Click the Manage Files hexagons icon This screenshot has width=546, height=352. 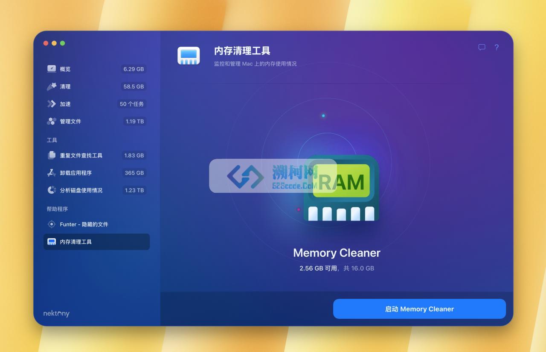point(52,121)
